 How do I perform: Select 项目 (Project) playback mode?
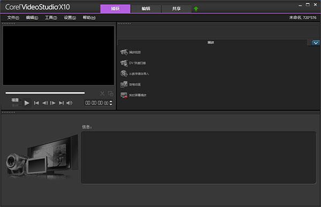[x=15, y=100]
